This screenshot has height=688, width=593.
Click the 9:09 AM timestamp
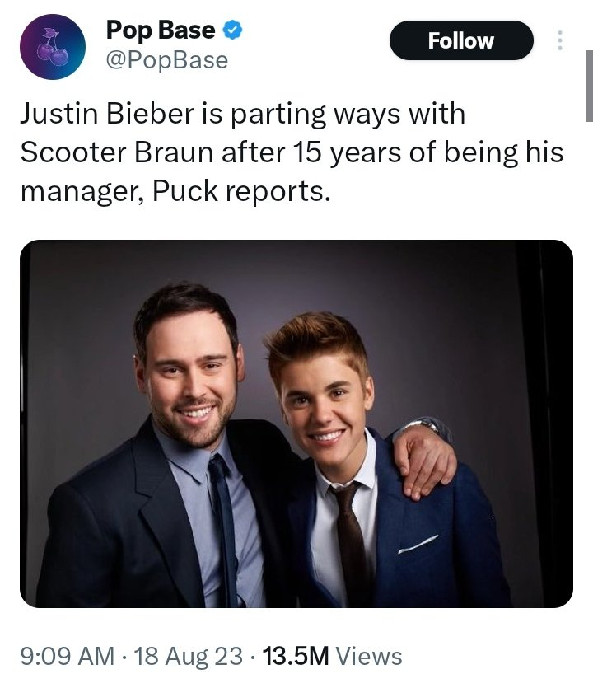[x=68, y=656]
